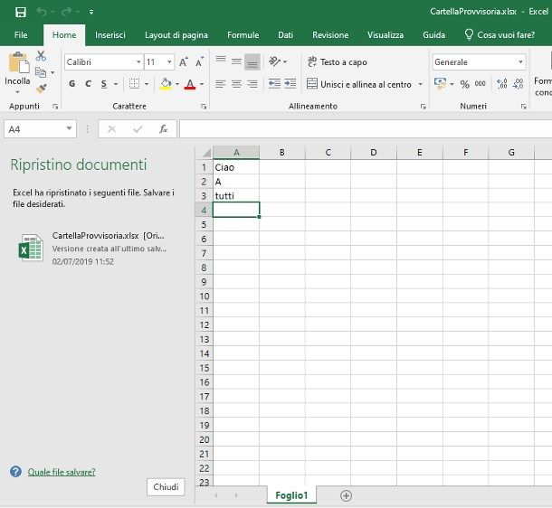Click the Undo arrow icon
This screenshot has height=508, width=552.
pos(42,12)
